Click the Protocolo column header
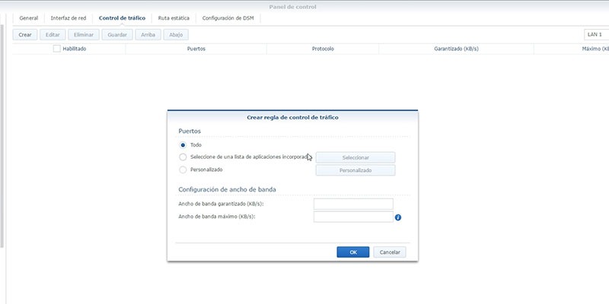 click(323, 49)
